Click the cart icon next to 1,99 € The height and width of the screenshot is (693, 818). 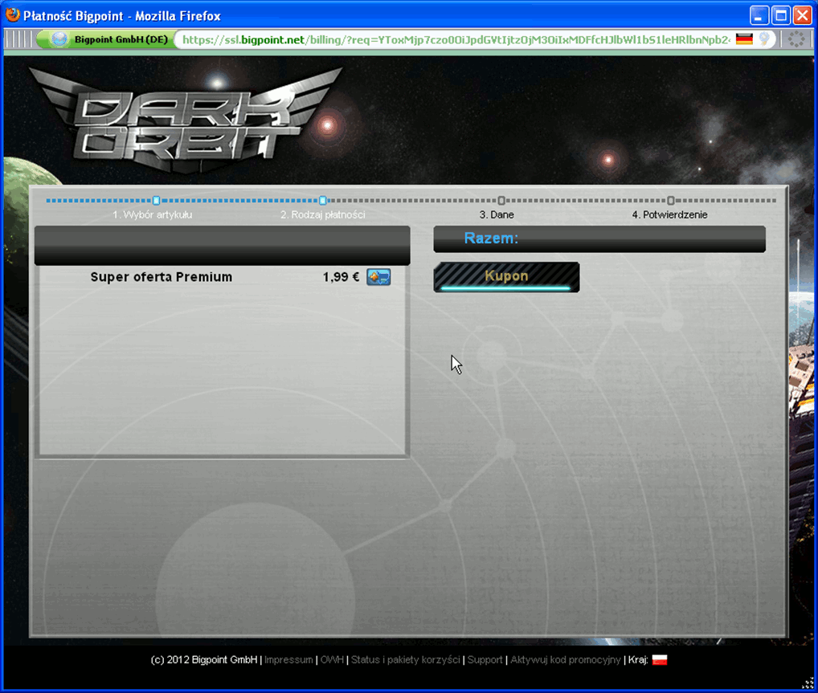[378, 277]
